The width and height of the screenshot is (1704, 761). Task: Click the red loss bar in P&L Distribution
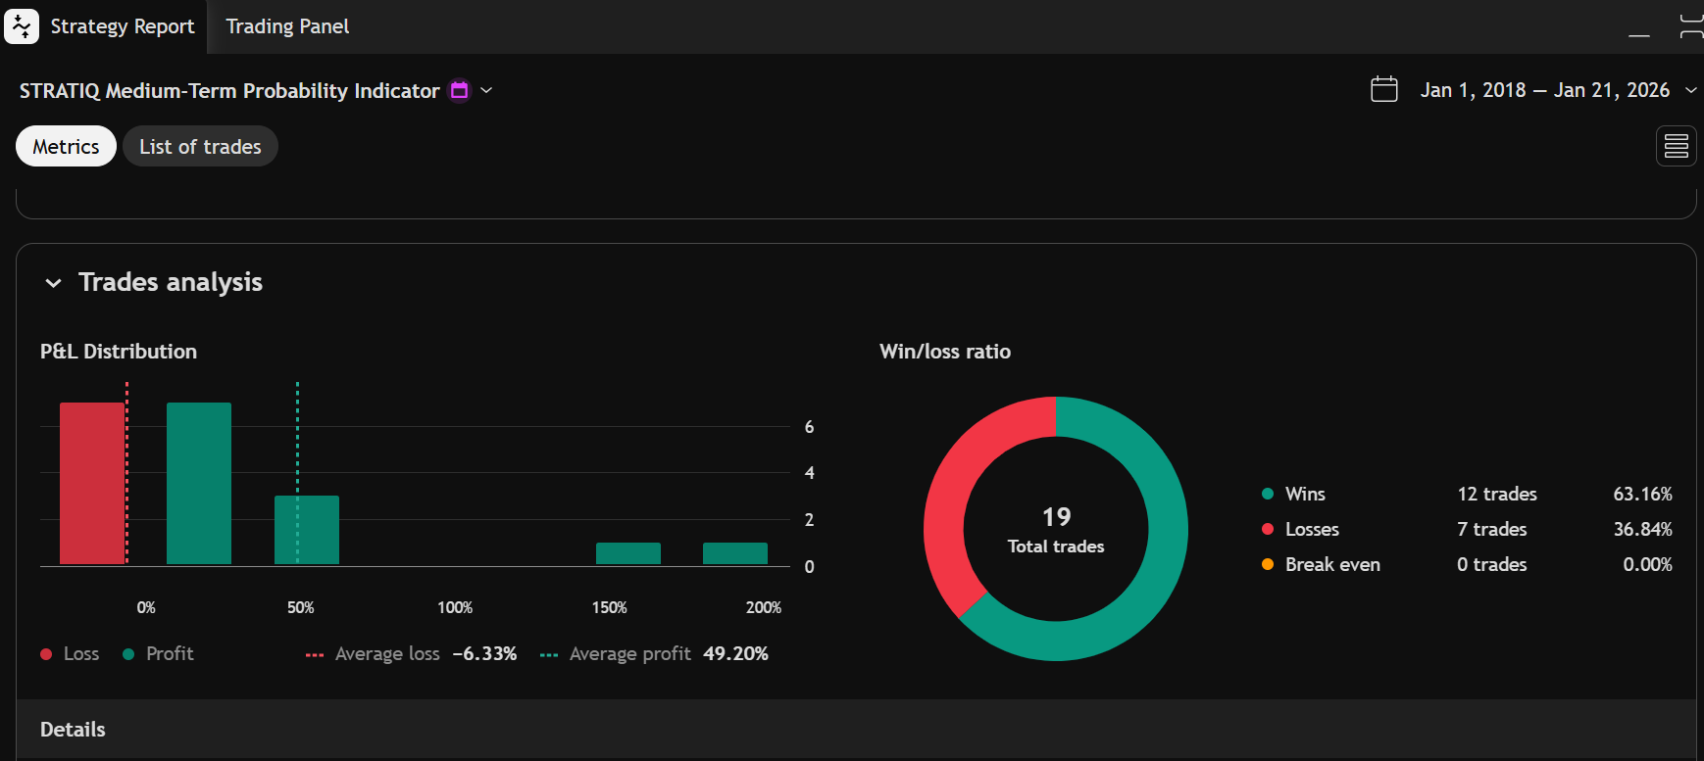(x=92, y=483)
